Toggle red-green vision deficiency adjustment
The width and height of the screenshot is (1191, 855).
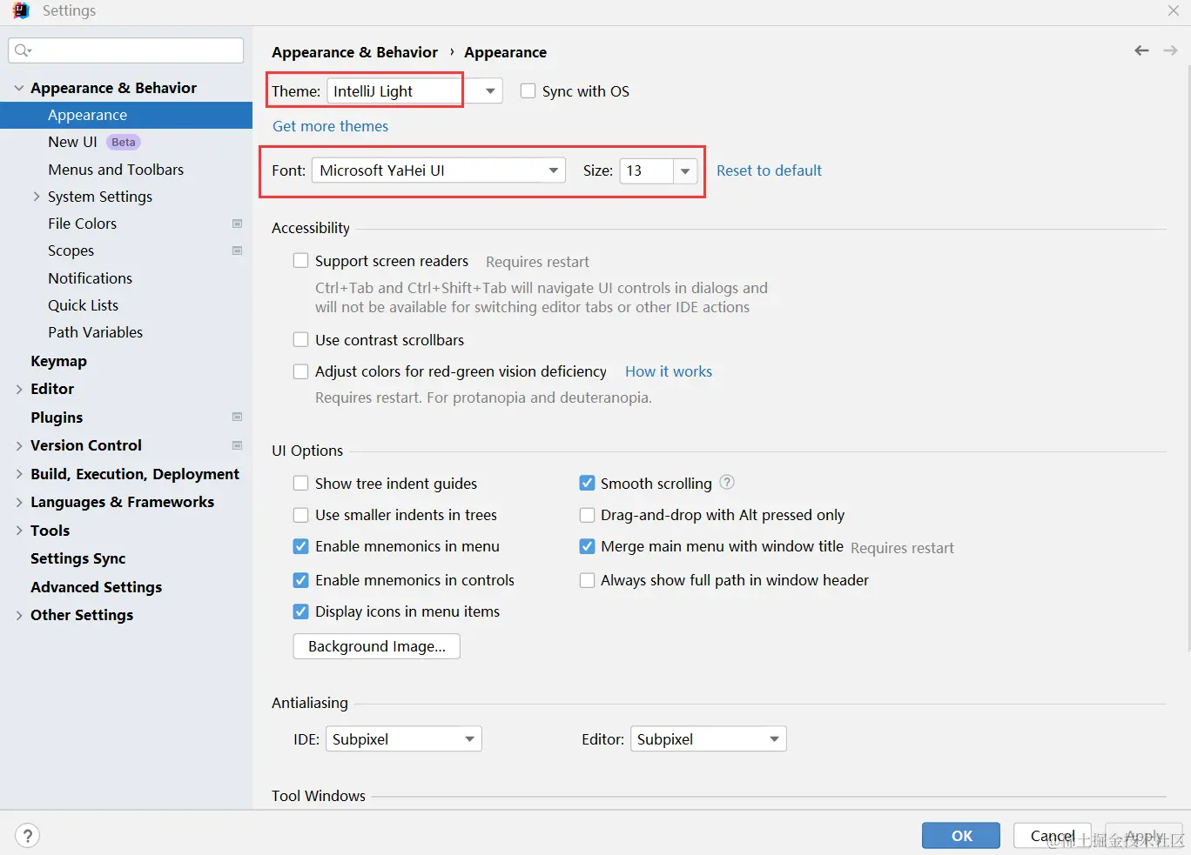pyautogui.click(x=300, y=371)
